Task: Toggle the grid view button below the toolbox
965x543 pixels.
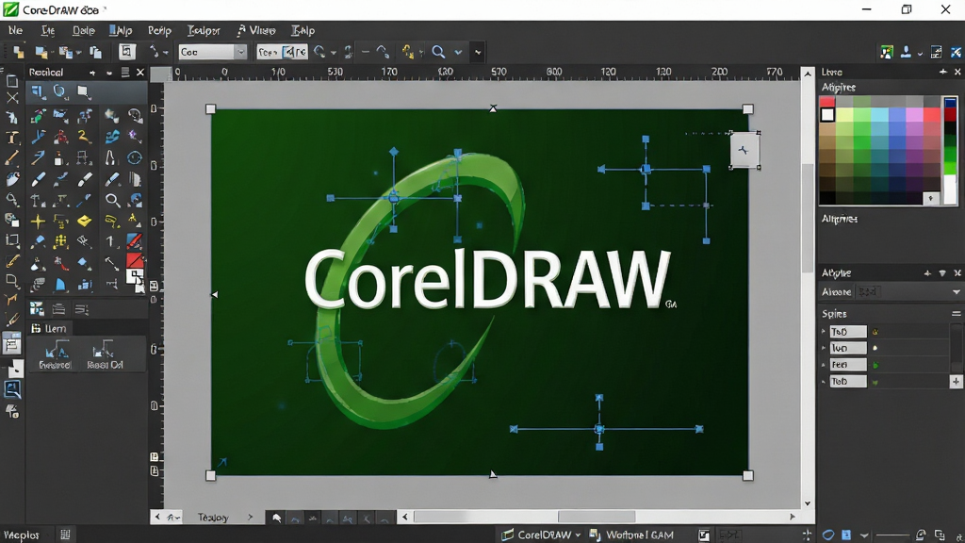Action: click(37, 308)
